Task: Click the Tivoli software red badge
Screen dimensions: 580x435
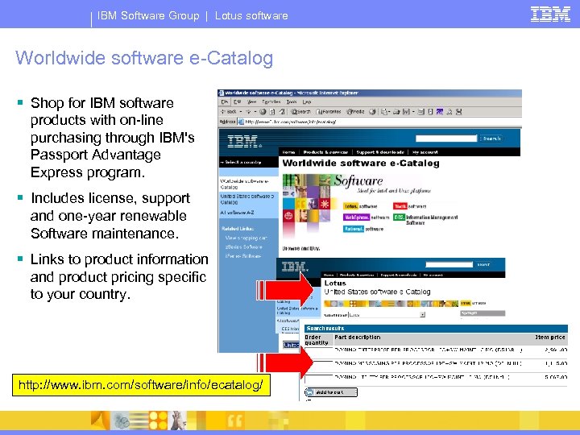Action: 409,206
